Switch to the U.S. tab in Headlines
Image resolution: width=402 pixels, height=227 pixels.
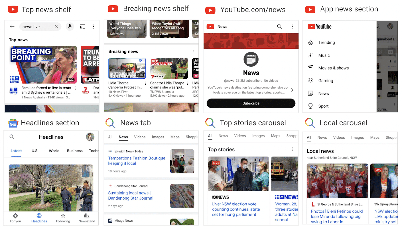35,151
